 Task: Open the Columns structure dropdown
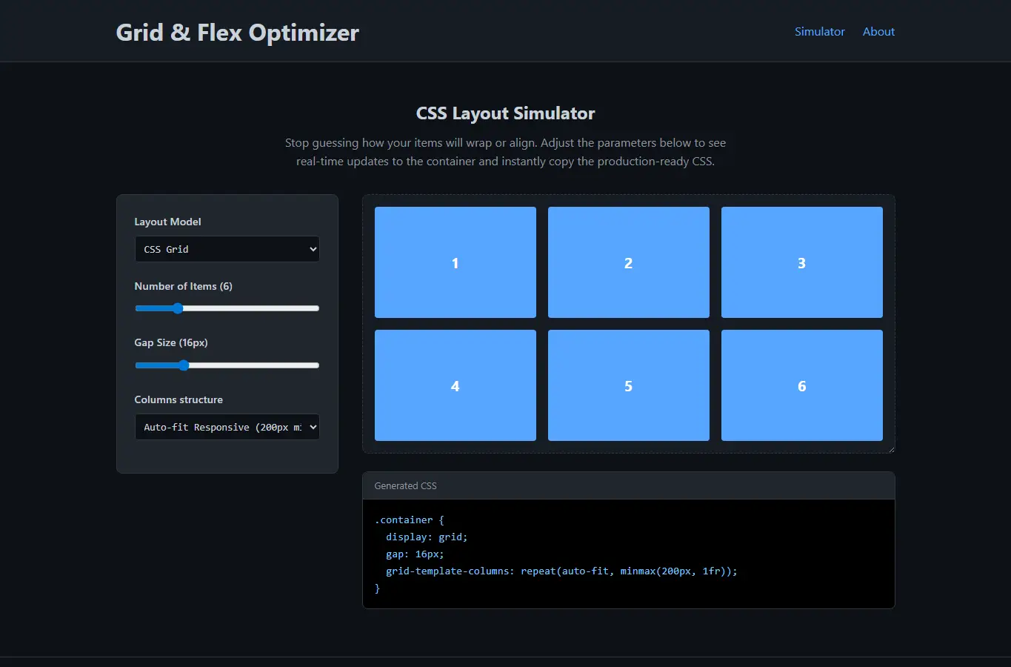click(227, 427)
